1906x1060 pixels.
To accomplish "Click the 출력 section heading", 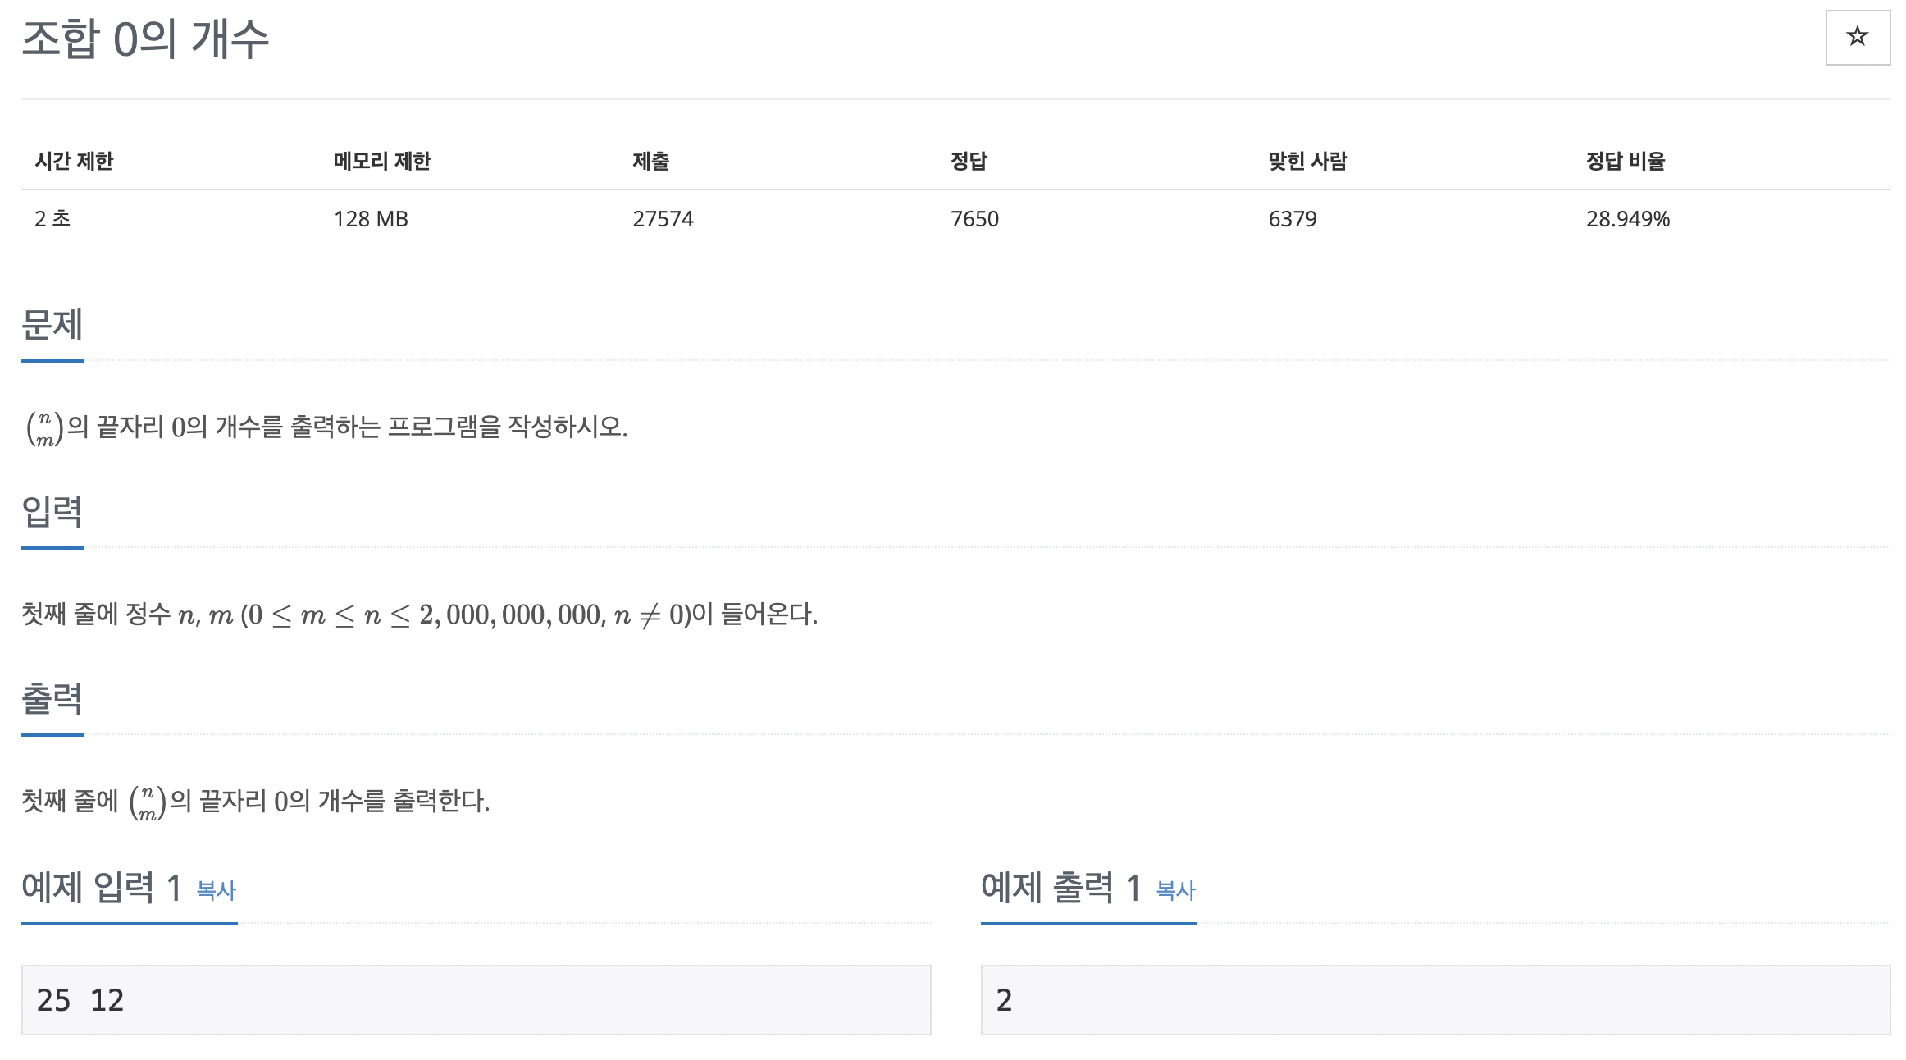I will 52,699.
